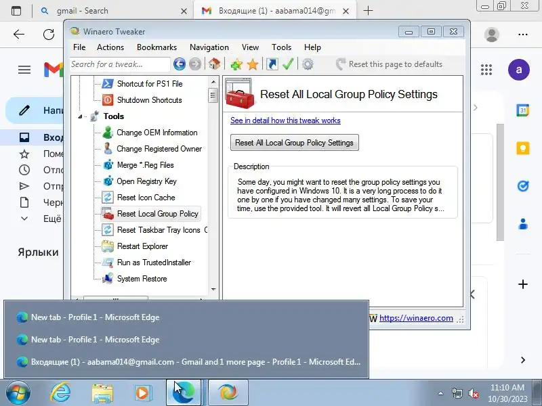Toggle Gmail main menu hamburger
The image size is (542, 406).
tap(24, 70)
